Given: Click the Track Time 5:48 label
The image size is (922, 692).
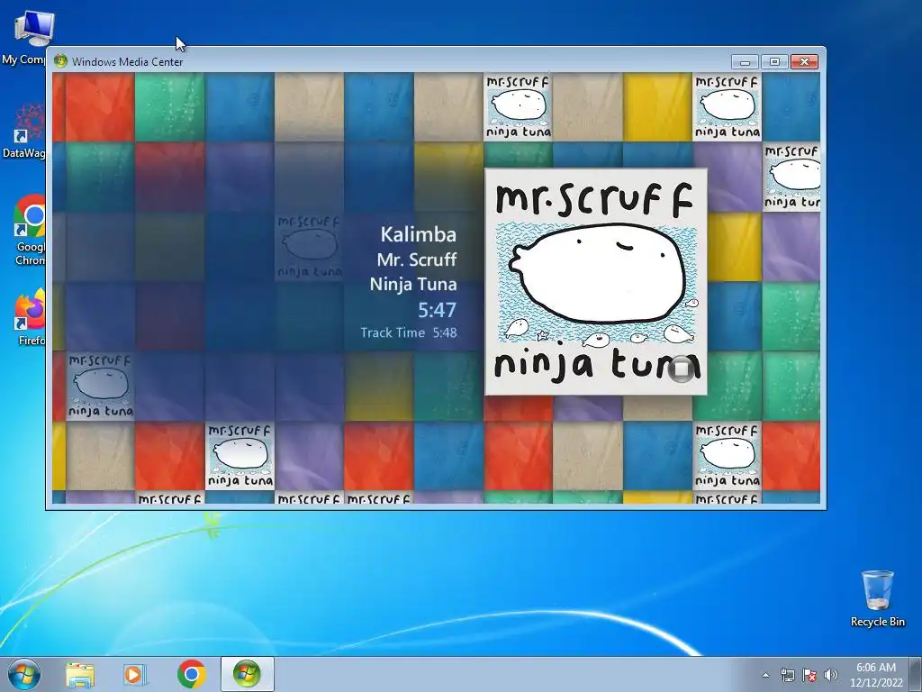Looking at the screenshot, I should [x=409, y=332].
